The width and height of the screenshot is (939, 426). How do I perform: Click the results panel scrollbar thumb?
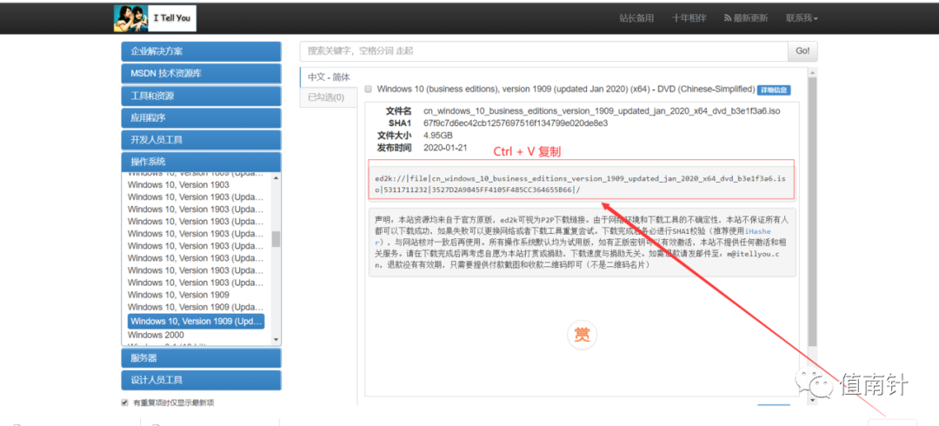[x=813, y=211]
